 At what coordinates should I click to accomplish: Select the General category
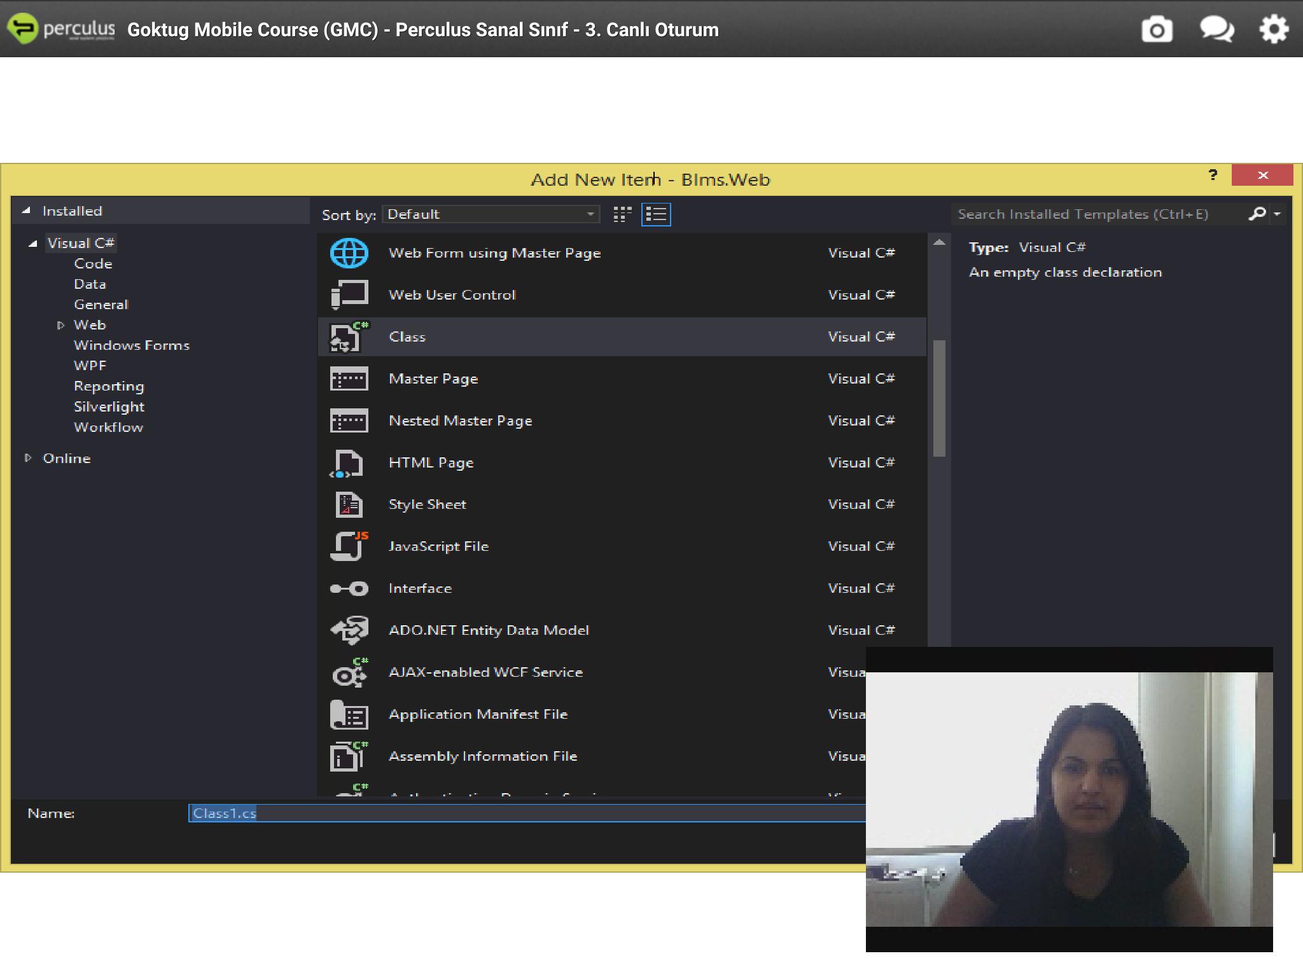pos(101,305)
